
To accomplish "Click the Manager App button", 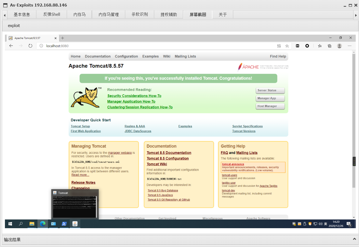I will pos(270,98).
